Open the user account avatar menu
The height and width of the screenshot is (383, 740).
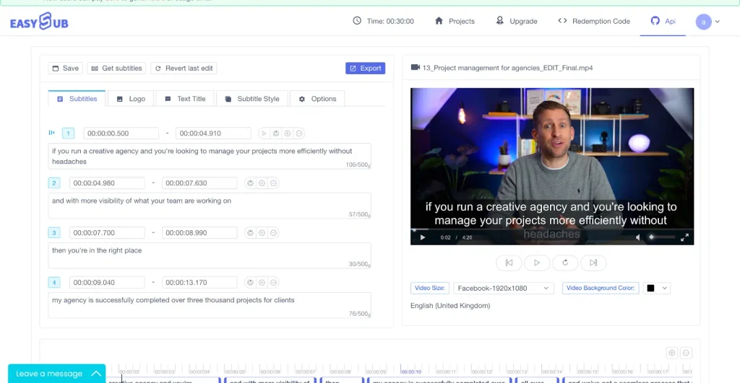[x=707, y=22]
